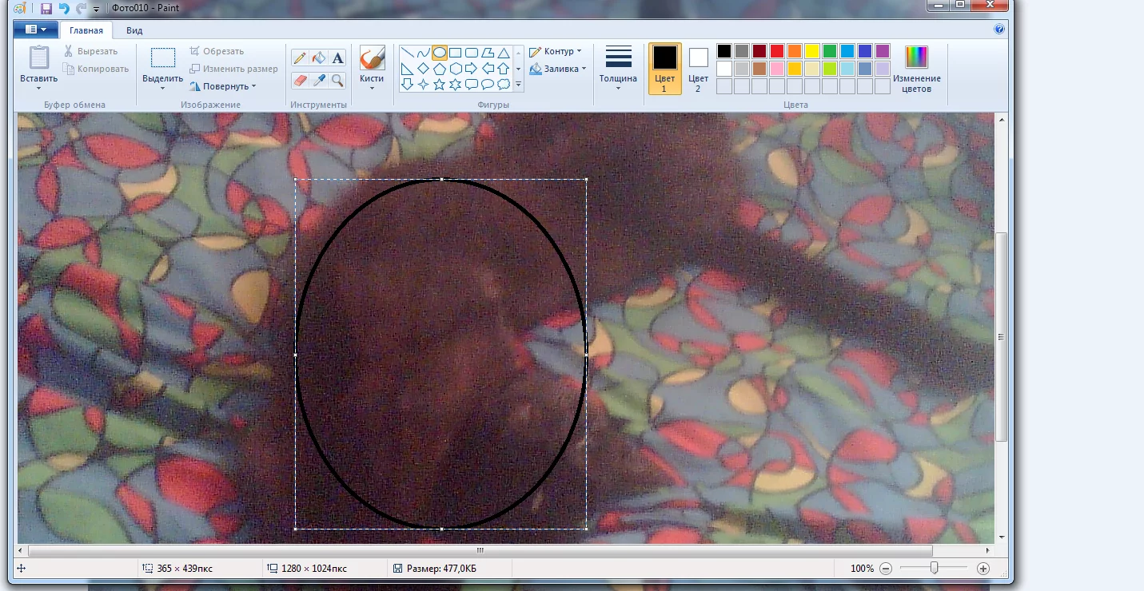This screenshot has width=1144, height=591.
Task: Toggle Цвет 2 as the active color
Action: pos(698,68)
